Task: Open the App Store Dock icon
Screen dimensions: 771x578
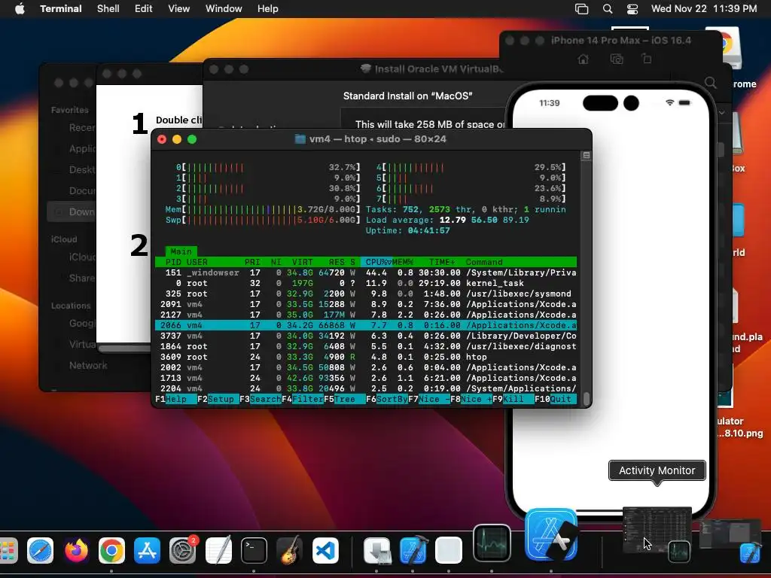Action: [x=147, y=550]
